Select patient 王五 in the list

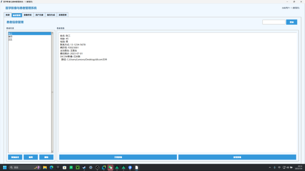11,39
